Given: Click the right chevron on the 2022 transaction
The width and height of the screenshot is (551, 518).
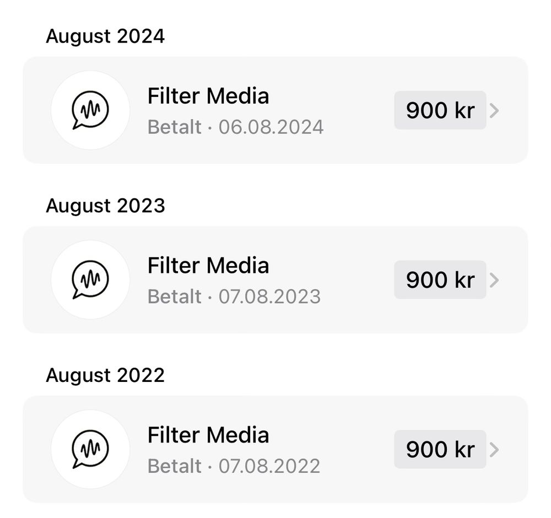Looking at the screenshot, I should coord(495,450).
